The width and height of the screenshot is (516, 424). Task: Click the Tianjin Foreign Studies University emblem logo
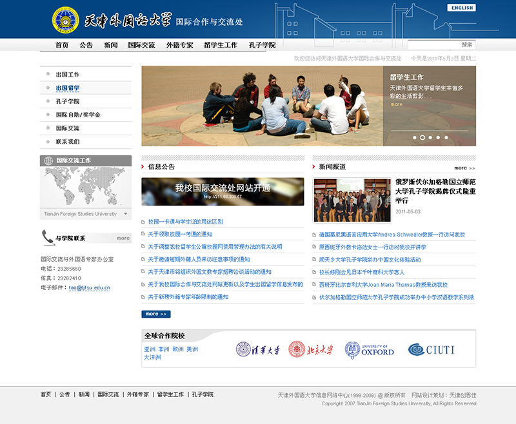pyautogui.click(x=66, y=20)
